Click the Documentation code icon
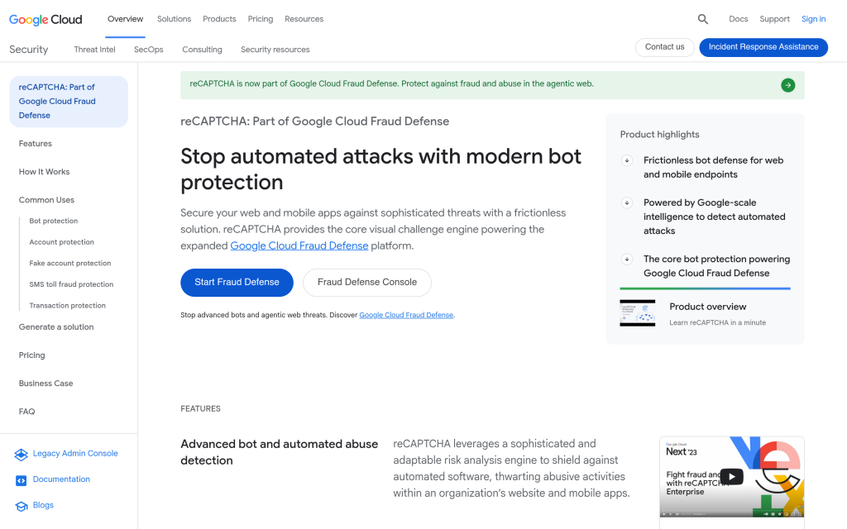The height and width of the screenshot is (529, 847). (x=21, y=480)
